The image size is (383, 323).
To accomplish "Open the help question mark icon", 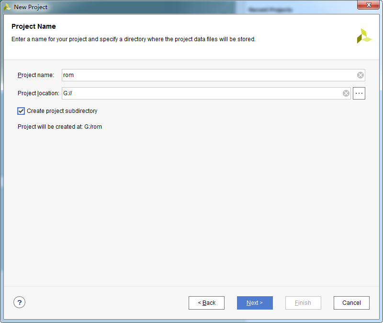I will click(19, 302).
